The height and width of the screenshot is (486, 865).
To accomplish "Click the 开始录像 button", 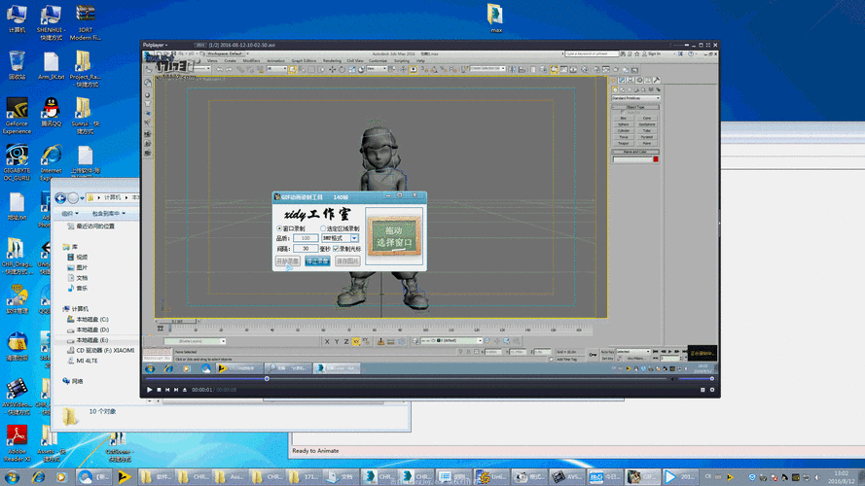I will [287, 260].
